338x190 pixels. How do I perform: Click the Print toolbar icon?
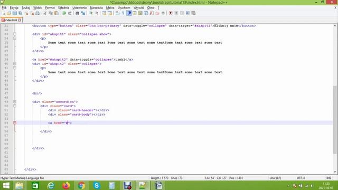pyautogui.click(x=37, y=13)
